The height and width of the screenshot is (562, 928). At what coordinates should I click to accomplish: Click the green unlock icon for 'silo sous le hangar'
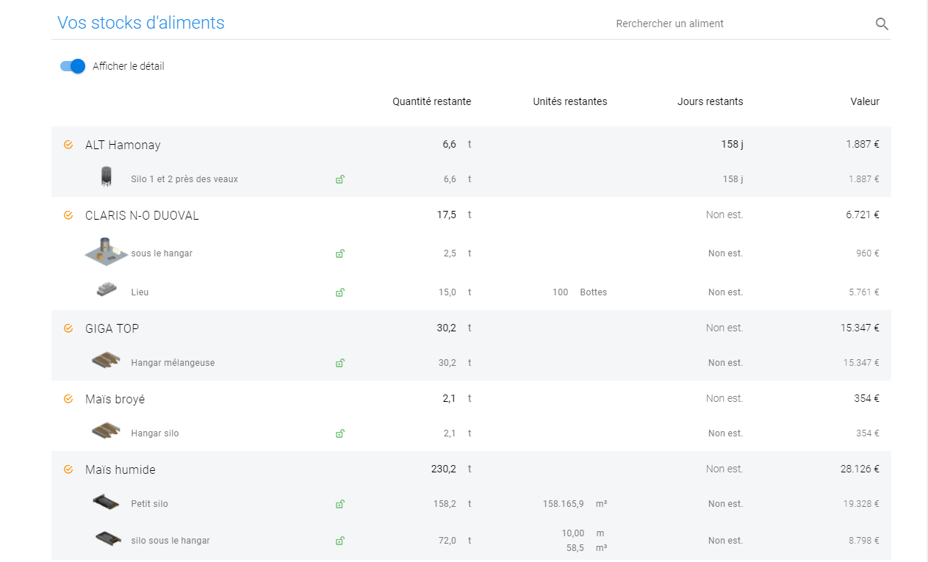pos(340,541)
